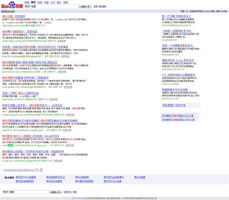Open the 高级搜索 advanced search link
229x200 pixels.
tap(103, 6)
